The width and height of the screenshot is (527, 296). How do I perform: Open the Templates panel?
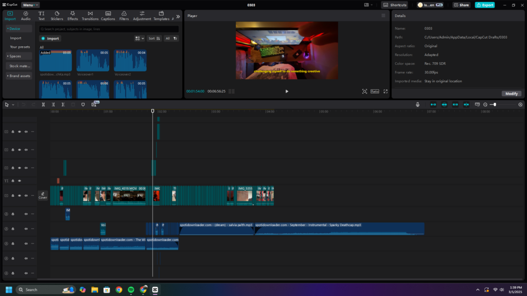(161, 16)
